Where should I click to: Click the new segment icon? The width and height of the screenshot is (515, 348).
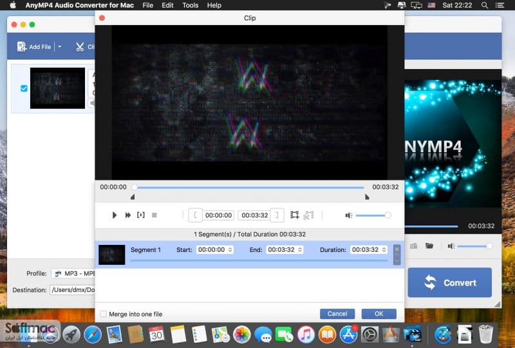click(x=295, y=215)
